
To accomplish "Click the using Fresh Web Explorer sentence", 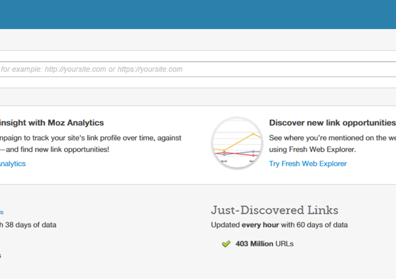I will [x=312, y=150].
